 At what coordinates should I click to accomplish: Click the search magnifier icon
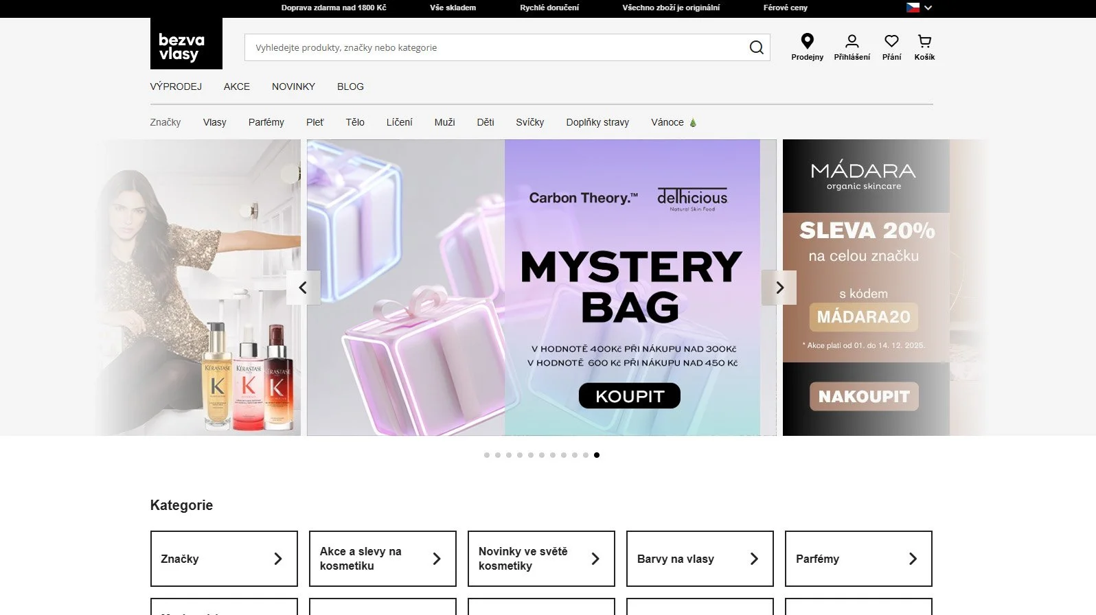click(756, 47)
